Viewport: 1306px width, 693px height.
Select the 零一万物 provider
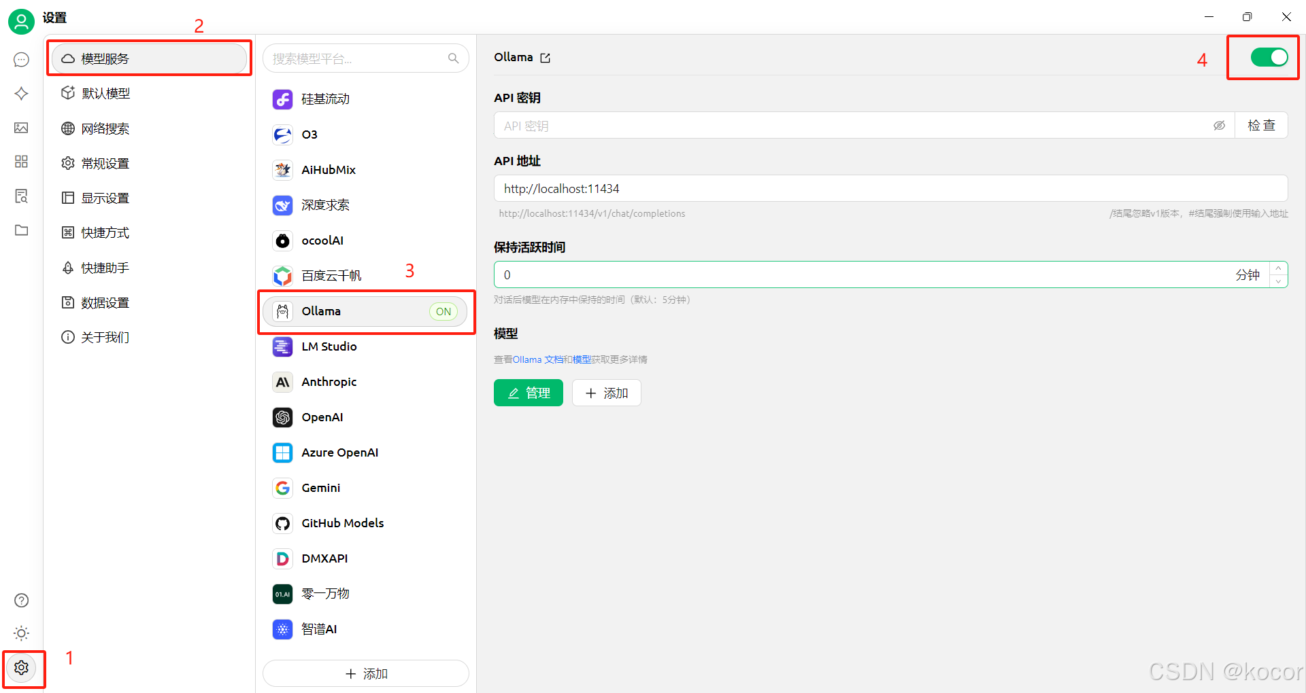366,594
